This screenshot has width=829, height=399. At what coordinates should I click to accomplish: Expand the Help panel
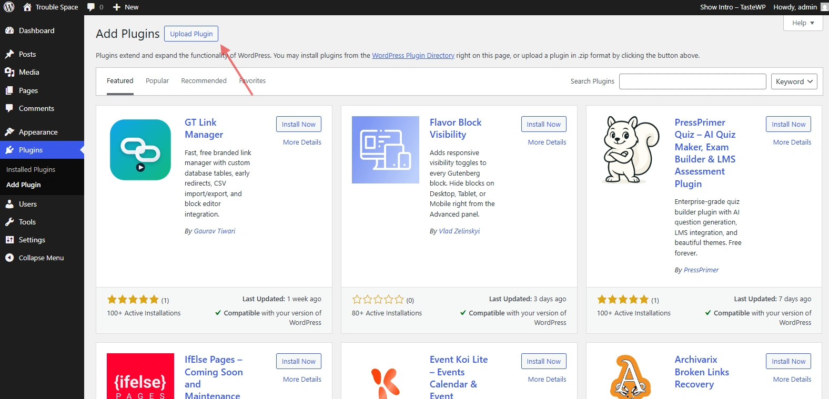pos(803,23)
